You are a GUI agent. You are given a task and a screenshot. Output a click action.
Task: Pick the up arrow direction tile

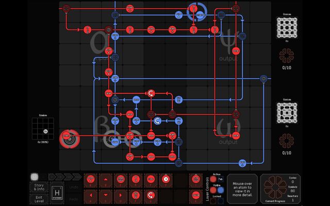click(106, 180)
